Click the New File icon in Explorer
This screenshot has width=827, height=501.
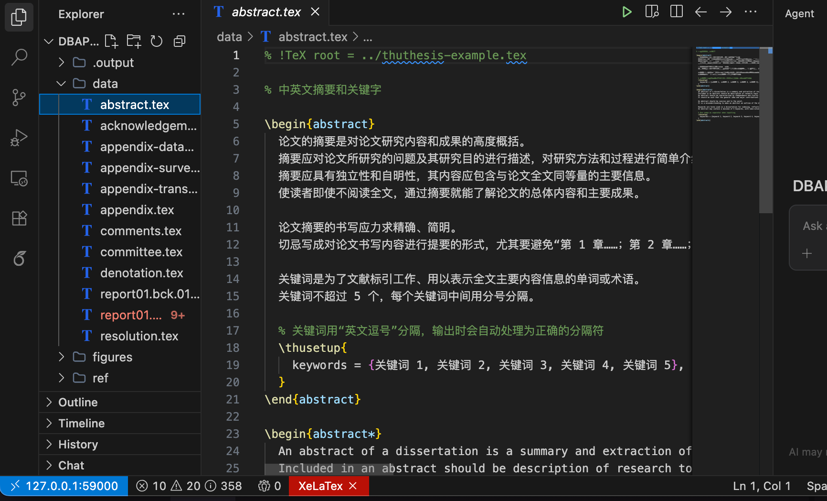click(111, 41)
